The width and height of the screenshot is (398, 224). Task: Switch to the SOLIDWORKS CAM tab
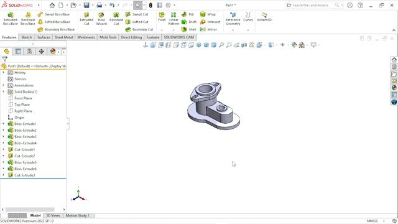click(178, 37)
